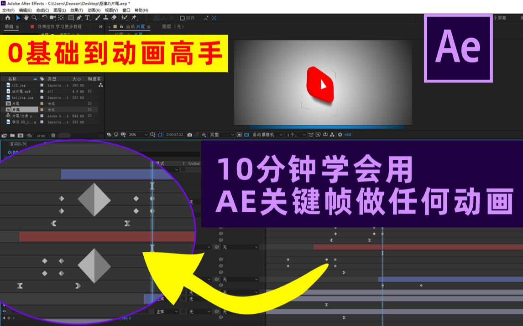Click the Home icon in toolbar

8,18
